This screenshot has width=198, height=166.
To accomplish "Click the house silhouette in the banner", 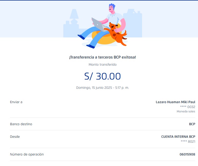I will 133,23.
